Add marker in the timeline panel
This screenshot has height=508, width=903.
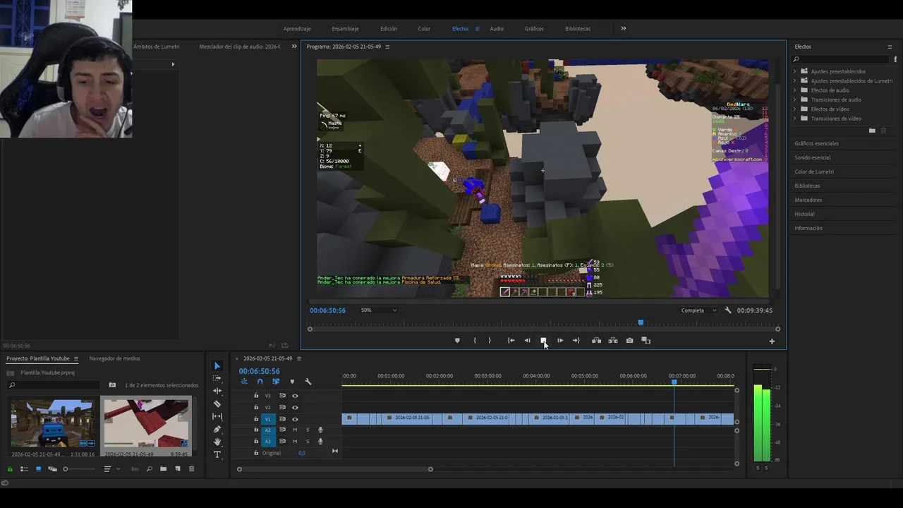click(x=292, y=382)
